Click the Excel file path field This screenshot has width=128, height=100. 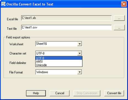point(66,18)
